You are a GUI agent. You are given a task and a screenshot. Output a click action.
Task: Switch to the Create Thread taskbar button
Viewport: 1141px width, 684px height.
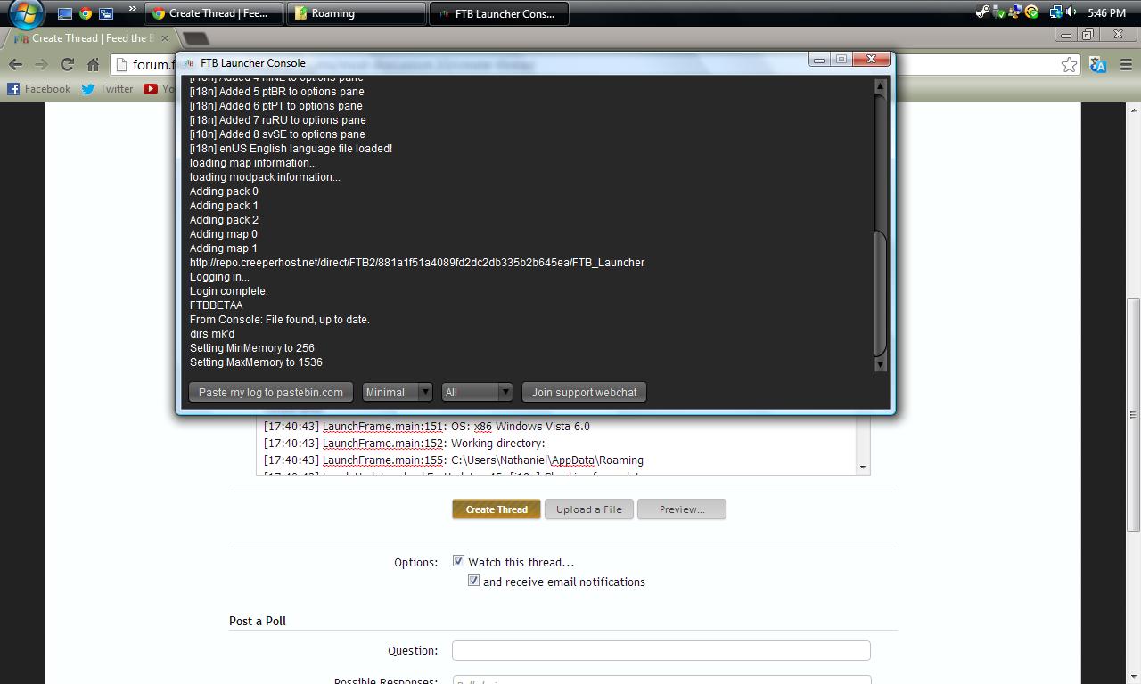[213, 13]
